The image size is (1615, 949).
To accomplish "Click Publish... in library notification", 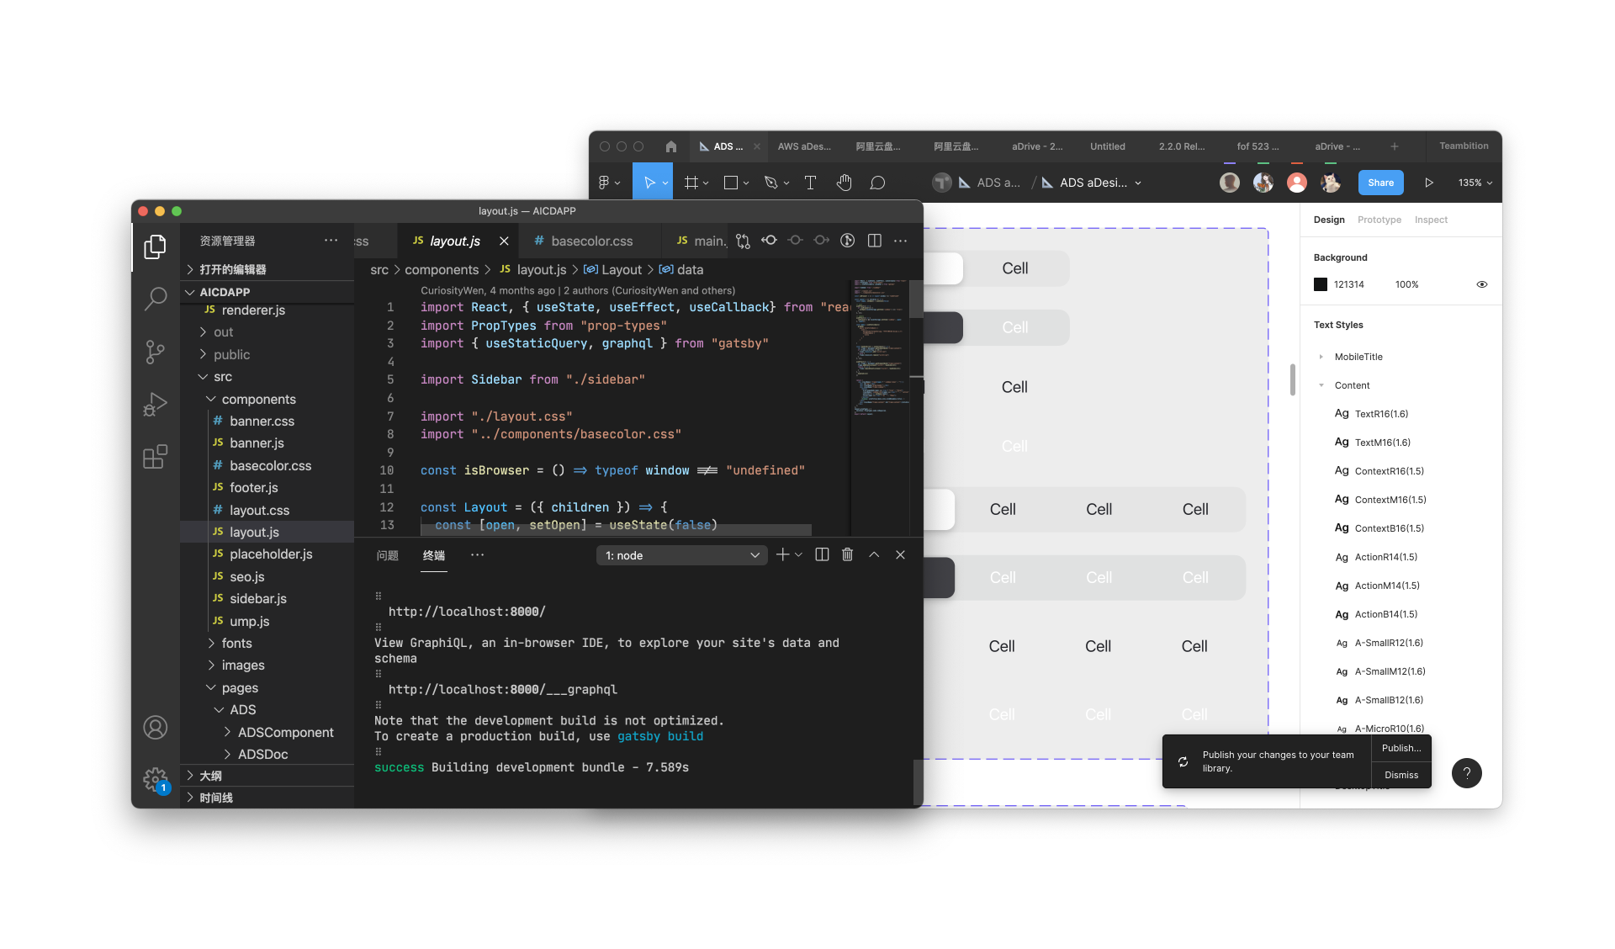I will tap(1401, 748).
